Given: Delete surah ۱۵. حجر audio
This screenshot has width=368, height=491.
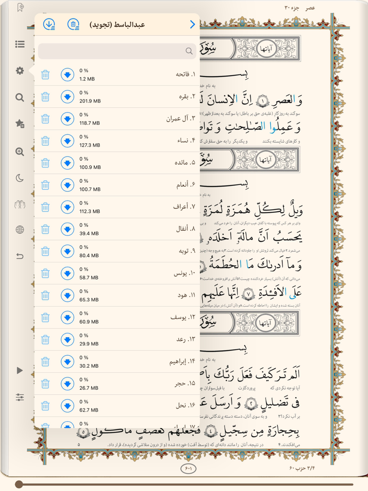Looking at the screenshot, I should coord(45,384).
